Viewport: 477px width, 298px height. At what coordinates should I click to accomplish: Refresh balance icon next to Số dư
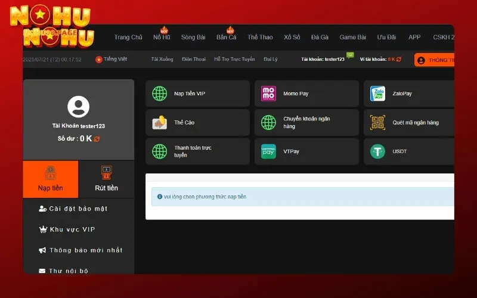[x=97, y=139]
